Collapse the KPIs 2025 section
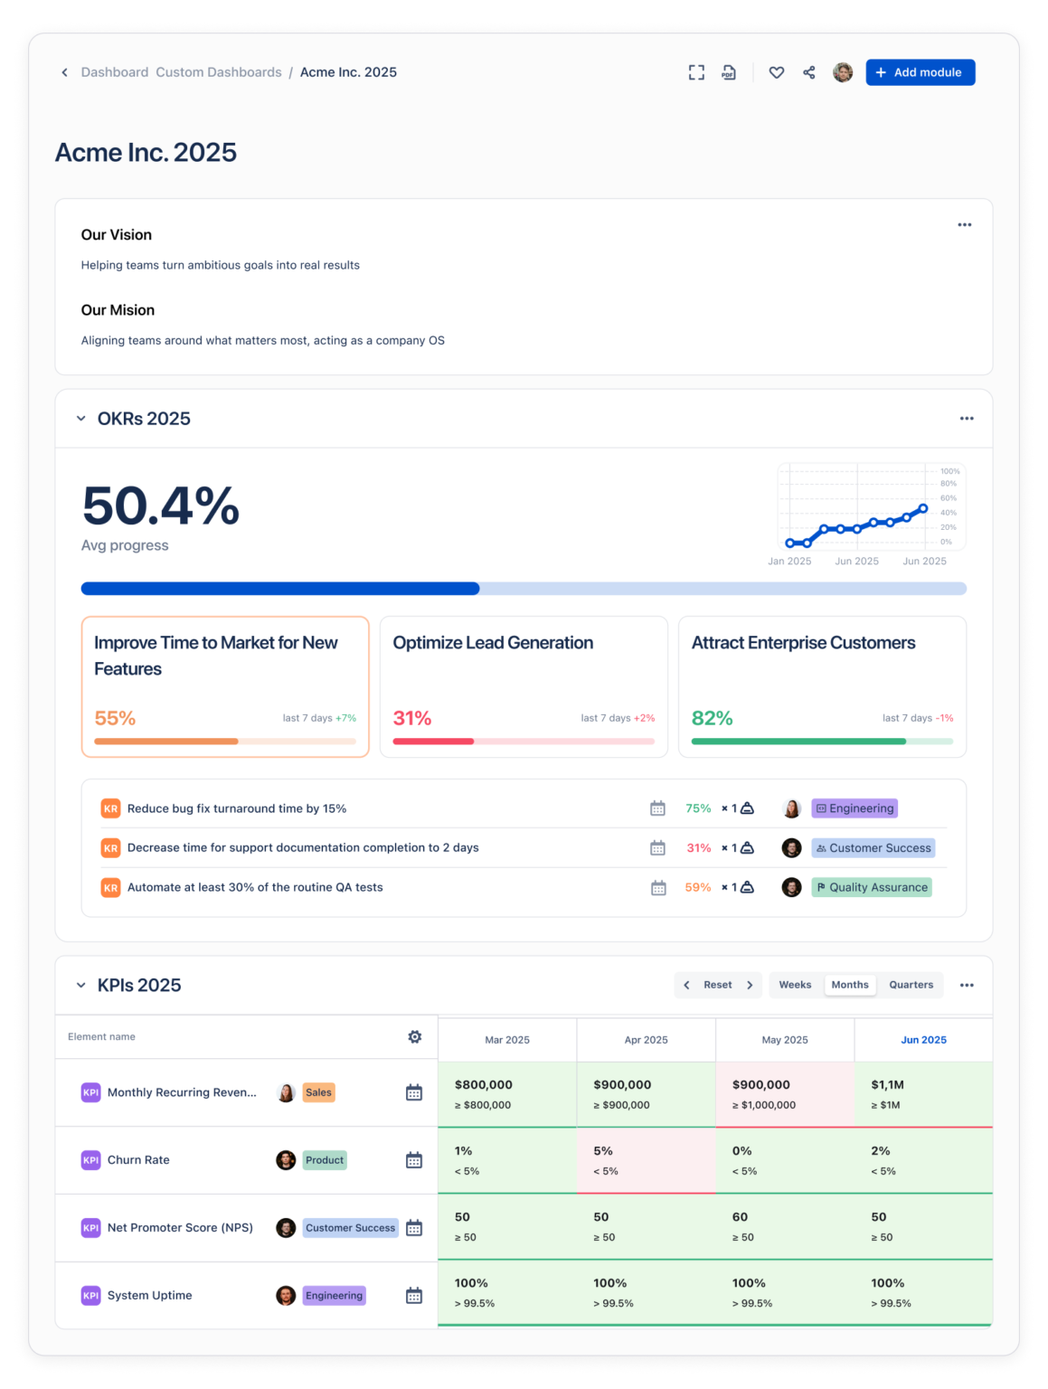Image resolution: width=1048 pixels, height=1389 pixels. [81, 986]
